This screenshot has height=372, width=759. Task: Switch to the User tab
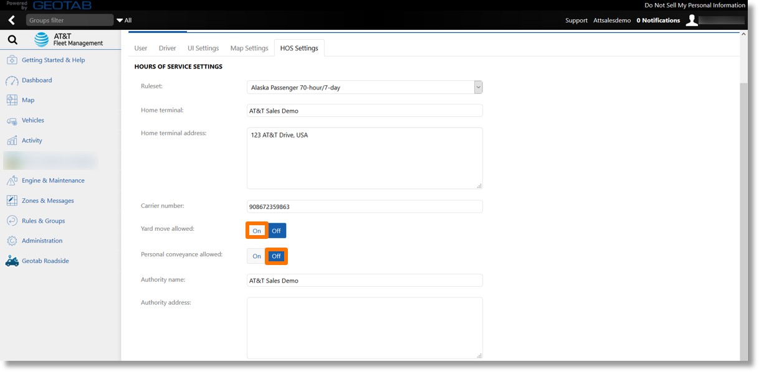(x=141, y=48)
